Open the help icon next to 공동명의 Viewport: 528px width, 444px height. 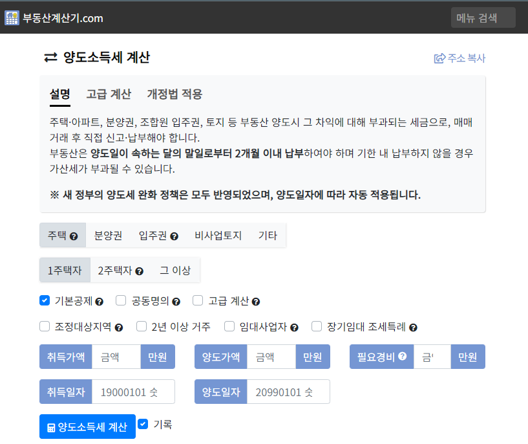(176, 302)
